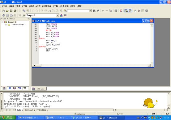Click the editor horizontal scrollbar thumb
Screen dimensions: 171x120
tap(39, 66)
